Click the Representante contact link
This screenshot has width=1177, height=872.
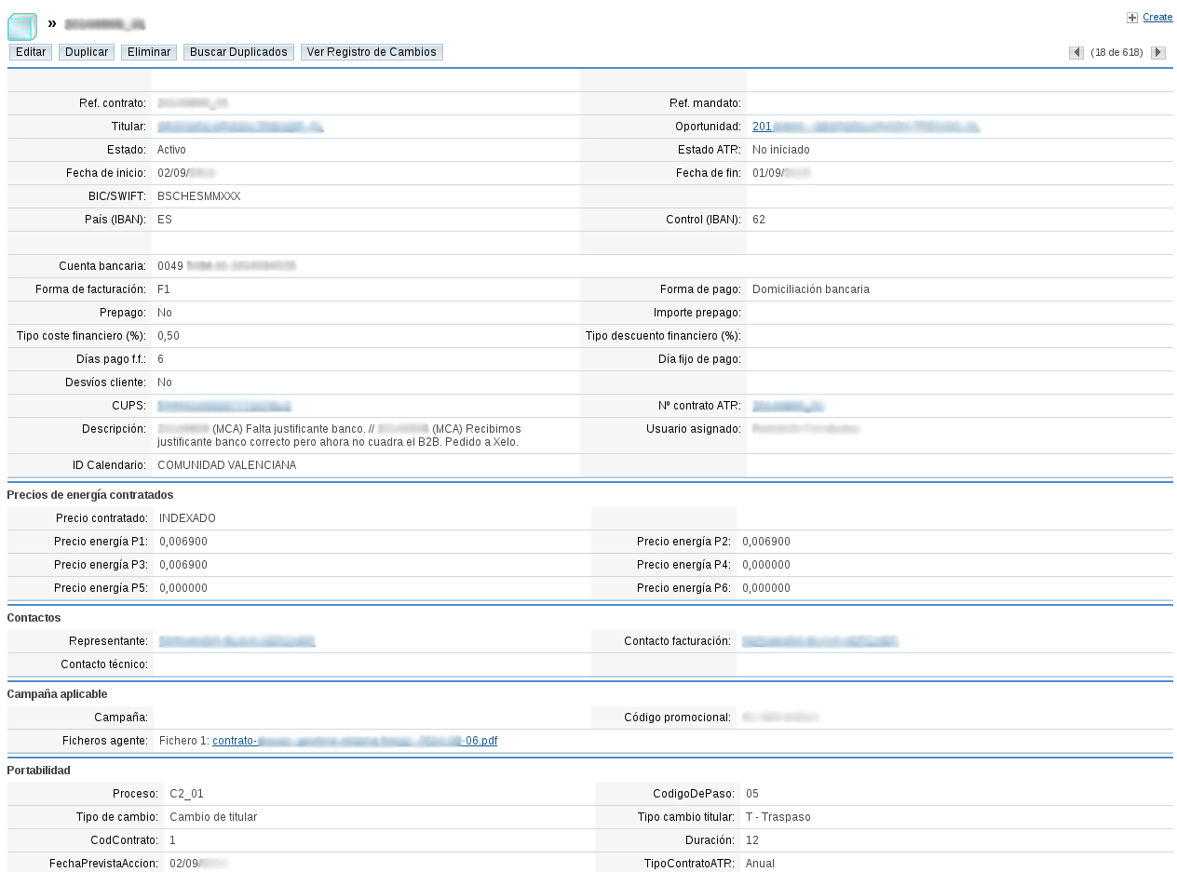237,640
